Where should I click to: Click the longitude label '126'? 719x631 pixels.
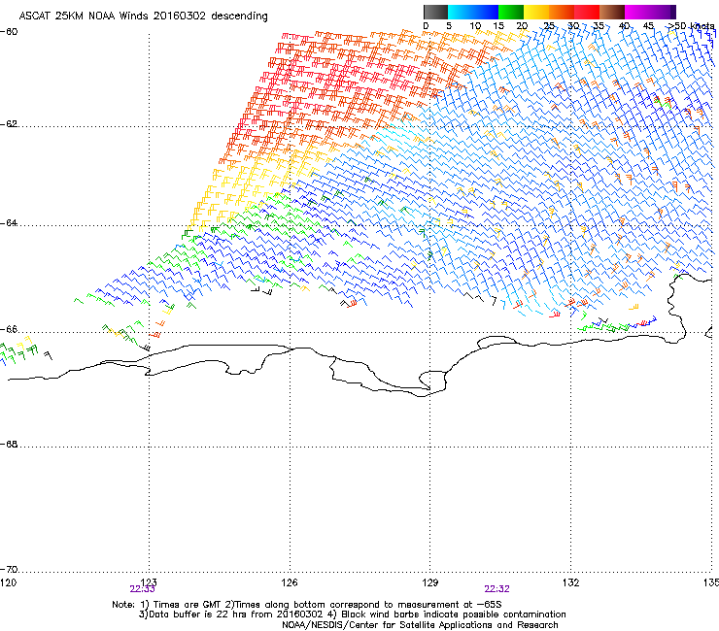(x=290, y=582)
